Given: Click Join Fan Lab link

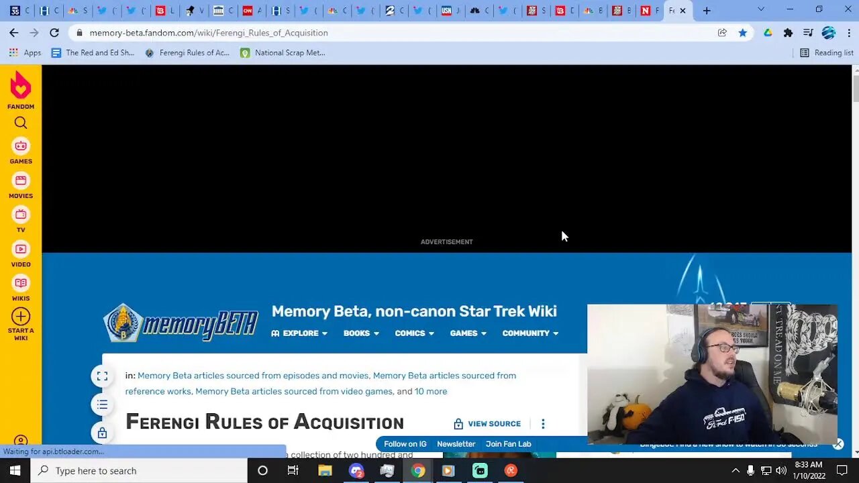Looking at the screenshot, I should (x=509, y=444).
